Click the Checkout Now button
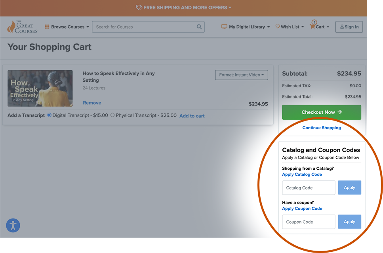This screenshot has height=253, width=383. [x=321, y=112]
